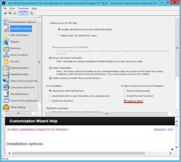Click help pane scroll right chevron
Viewport: 181px width, 162px height.
(170, 153)
